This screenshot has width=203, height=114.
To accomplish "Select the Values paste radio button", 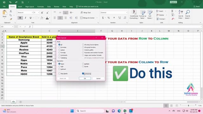I will click(x=59, y=50).
